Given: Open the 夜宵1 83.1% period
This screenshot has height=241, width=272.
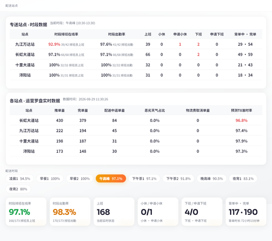Looking at the screenshot, I should 243,178.
